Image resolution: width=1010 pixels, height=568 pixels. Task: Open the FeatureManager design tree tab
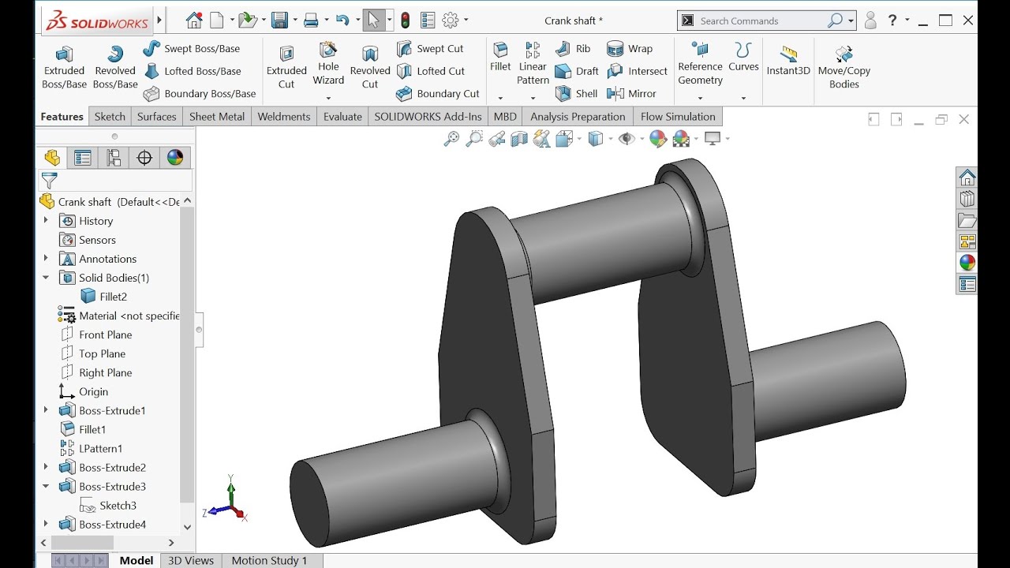(x=52, y=158)
